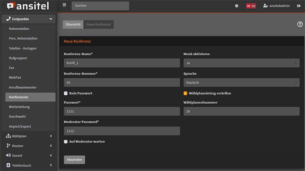
Task: Click the Wählplanrufnummer input field
Action: 241,111
